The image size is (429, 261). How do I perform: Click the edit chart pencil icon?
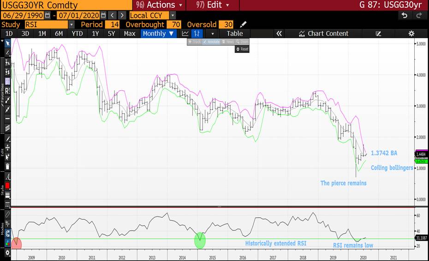pyautogui.click(x=378, y=34)
